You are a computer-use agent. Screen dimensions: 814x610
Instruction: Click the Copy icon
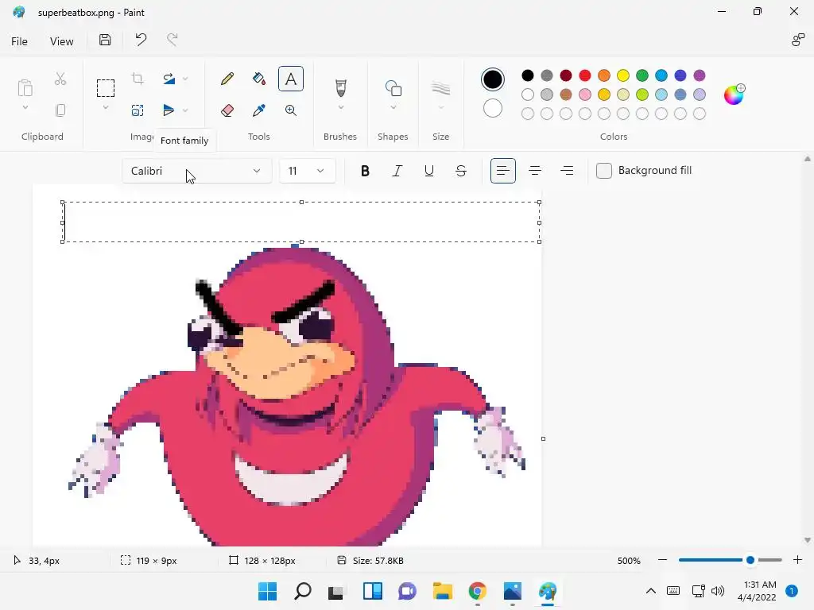coord(60,110)
